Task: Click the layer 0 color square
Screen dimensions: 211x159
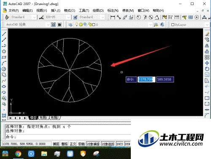Action: tap(94, 25)
